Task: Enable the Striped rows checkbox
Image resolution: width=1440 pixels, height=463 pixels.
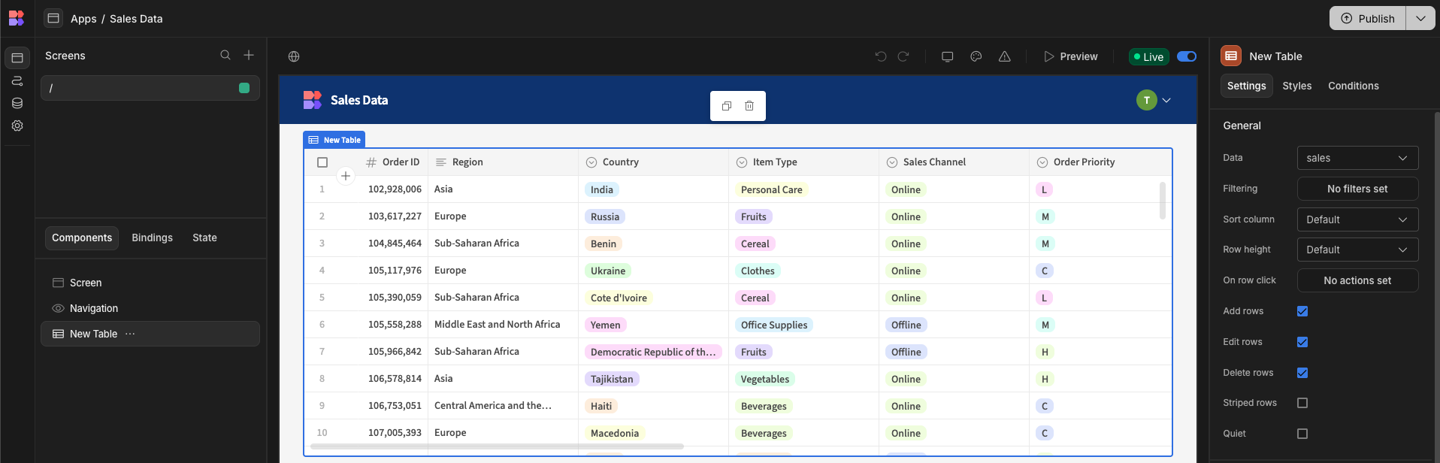Action: 1302,403
